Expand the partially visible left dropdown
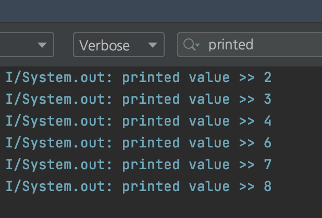Screen dimensions: 322x218 coord(27,45)
